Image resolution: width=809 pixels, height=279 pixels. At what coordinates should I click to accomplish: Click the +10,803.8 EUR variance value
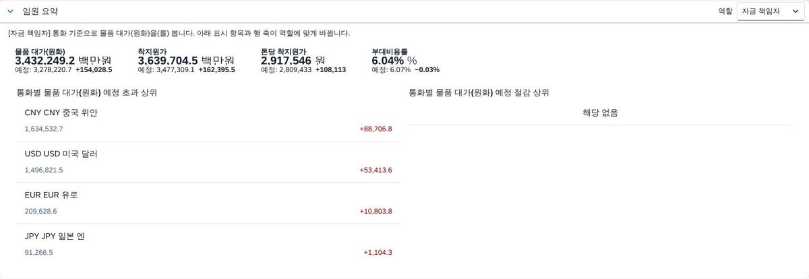376,211
